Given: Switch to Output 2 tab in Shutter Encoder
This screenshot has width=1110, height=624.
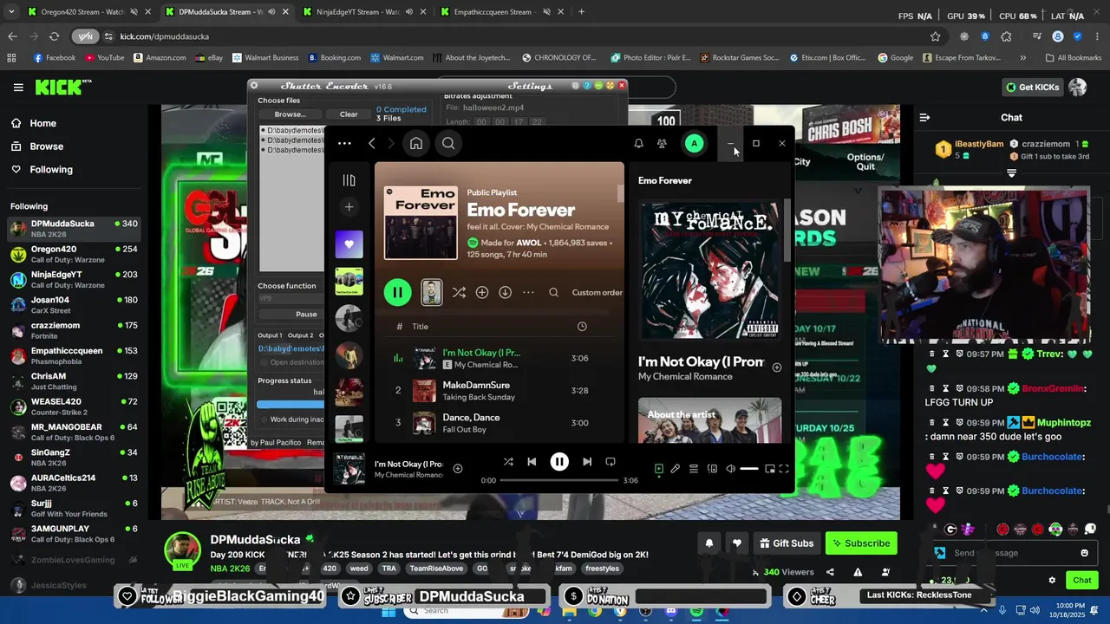Looking at the screenshot, I should click(300, 335).
